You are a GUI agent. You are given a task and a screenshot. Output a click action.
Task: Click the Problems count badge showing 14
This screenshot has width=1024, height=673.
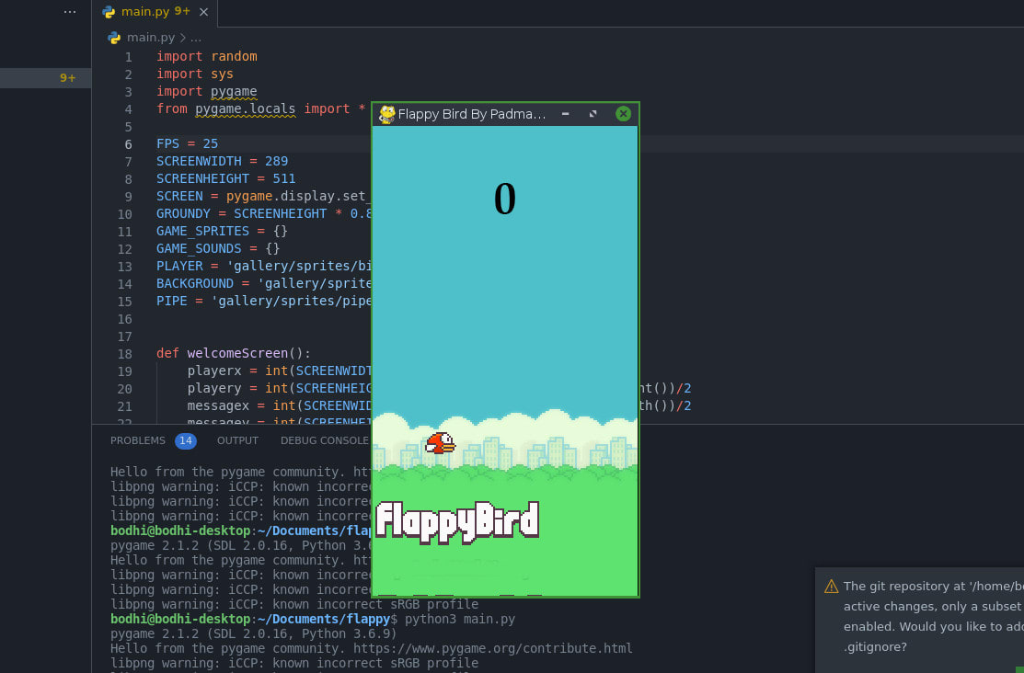[x=185, y=440]
